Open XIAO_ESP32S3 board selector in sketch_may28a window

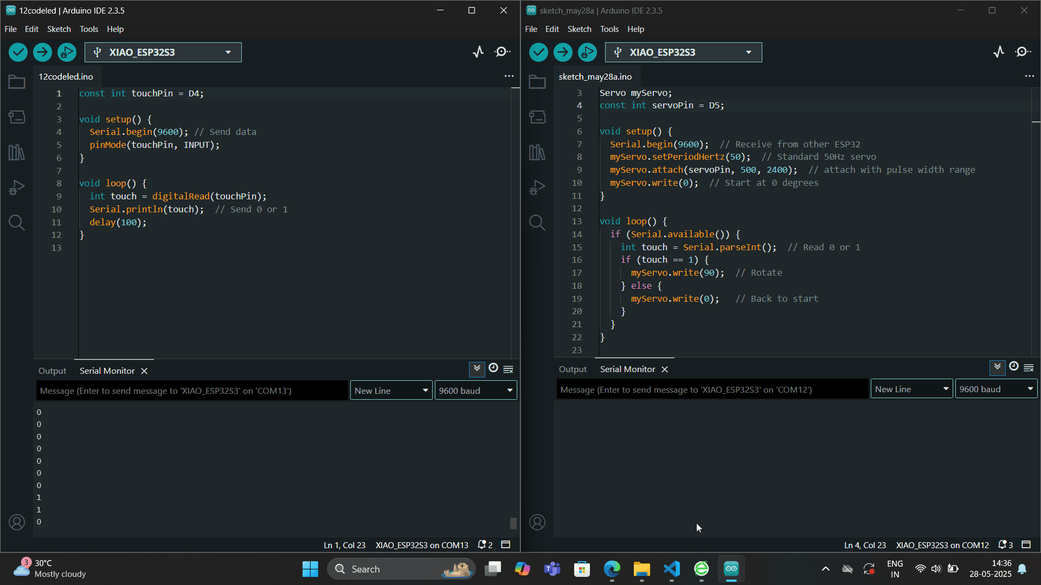683,52
